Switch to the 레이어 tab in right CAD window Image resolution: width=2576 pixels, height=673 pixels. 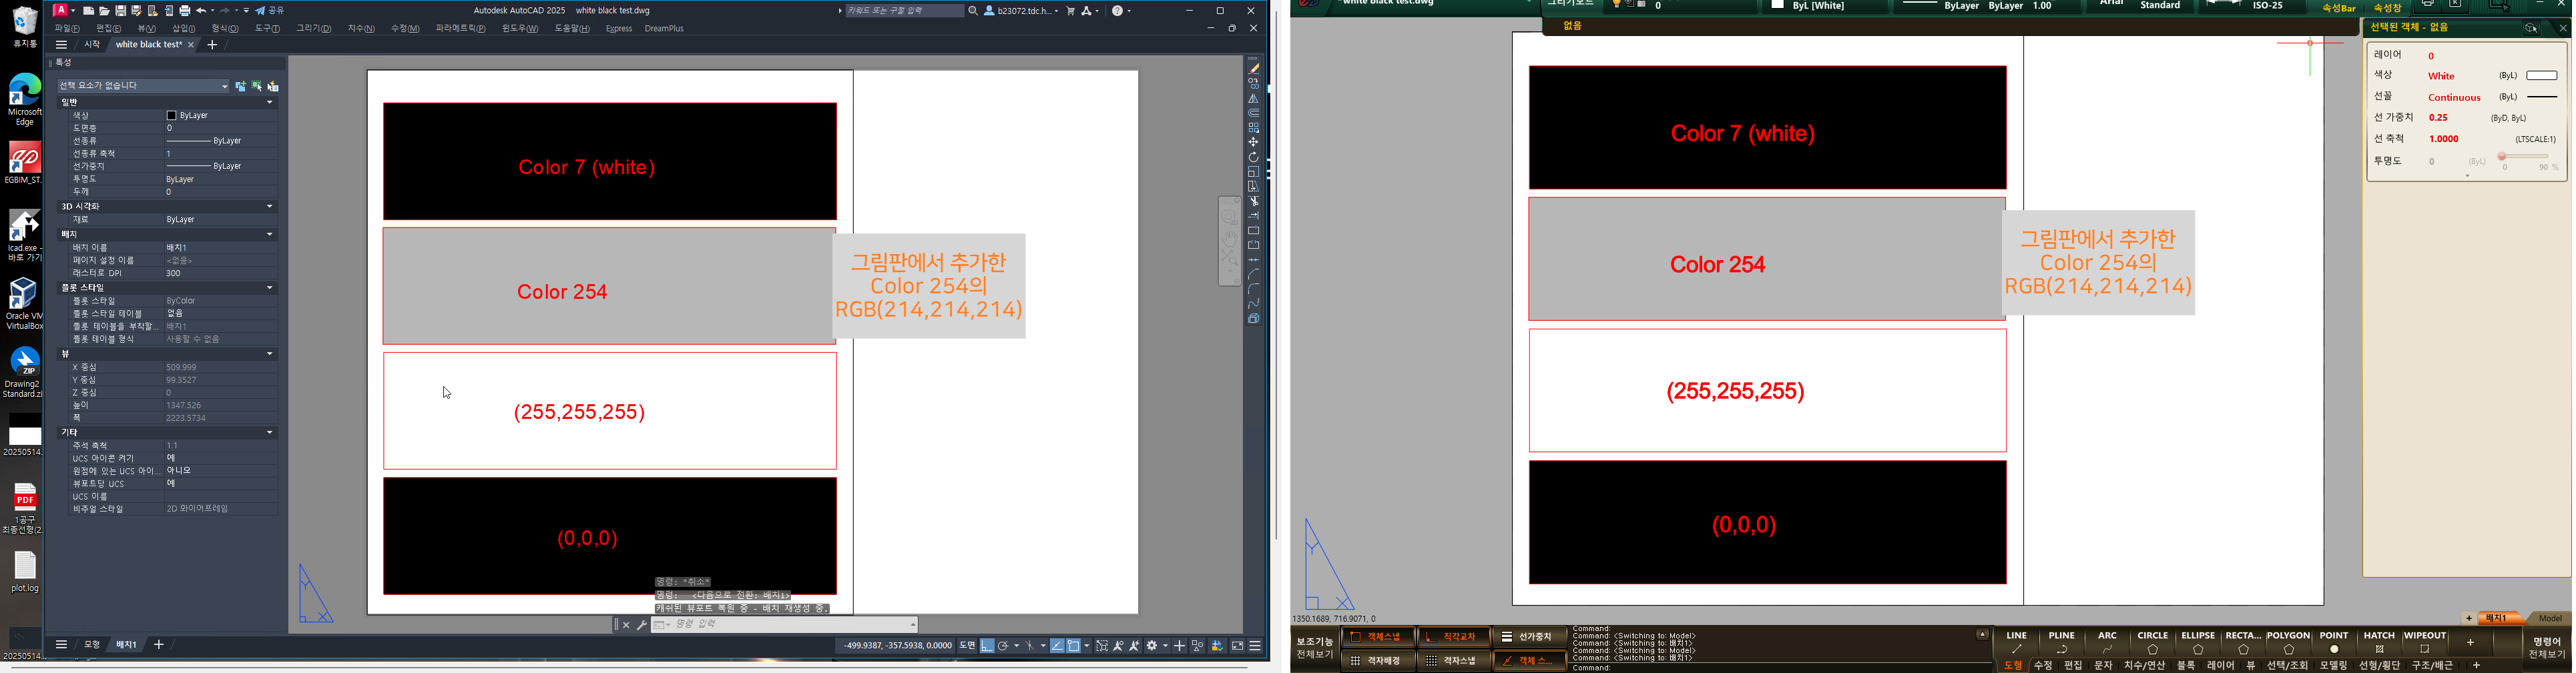click(2220, 665)
